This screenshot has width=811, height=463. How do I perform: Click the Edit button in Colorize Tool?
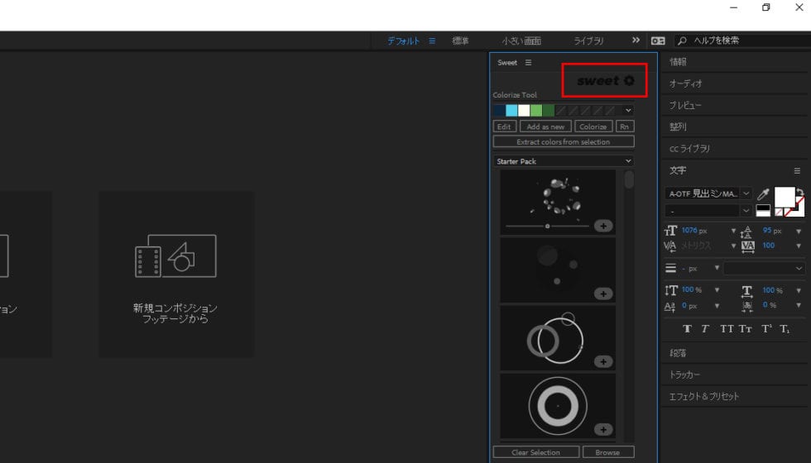[504, 126]
